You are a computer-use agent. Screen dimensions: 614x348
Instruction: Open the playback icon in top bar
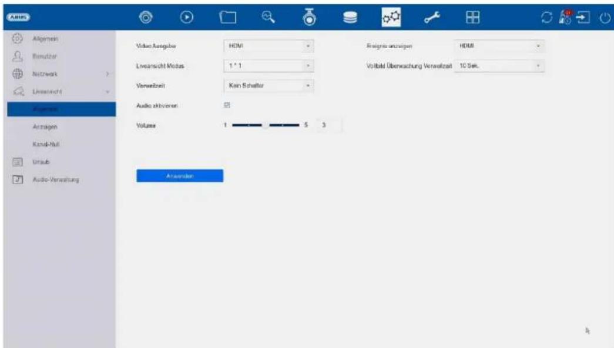tap(186, 17)
